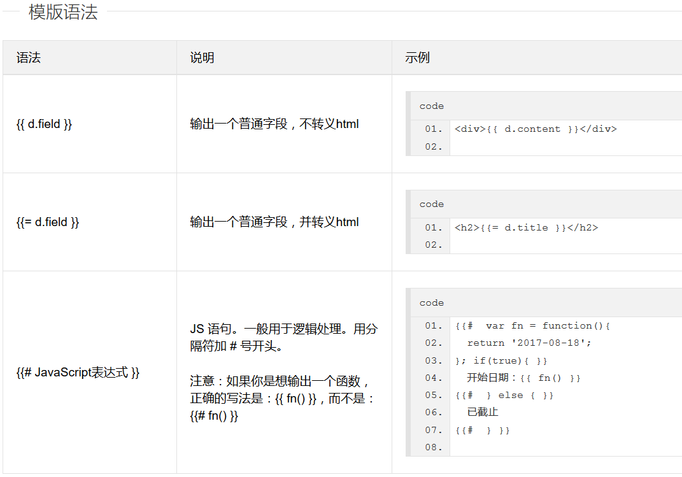Click code line 已截止
This screenshot has width=682, height=477.
(482, 412)
